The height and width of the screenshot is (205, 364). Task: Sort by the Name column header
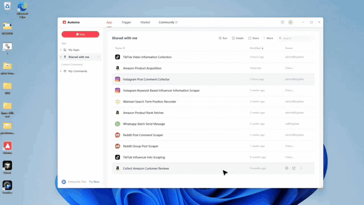pos(120,48)
